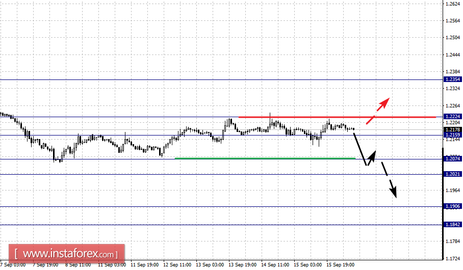Click the 1.2624 price axis label
This screenshot has width=463, height=270.
pyautogui.click(x=453, y=4)
